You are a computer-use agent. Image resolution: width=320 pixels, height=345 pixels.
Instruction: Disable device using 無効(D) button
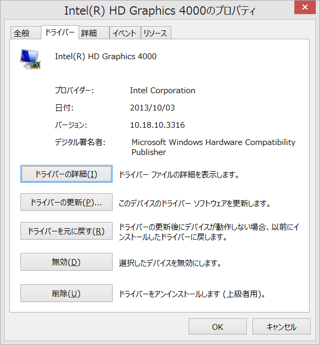click(x=67, y=262)
